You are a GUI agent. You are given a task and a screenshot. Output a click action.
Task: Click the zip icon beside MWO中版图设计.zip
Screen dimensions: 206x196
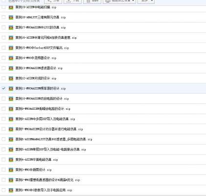pos(11,170)
